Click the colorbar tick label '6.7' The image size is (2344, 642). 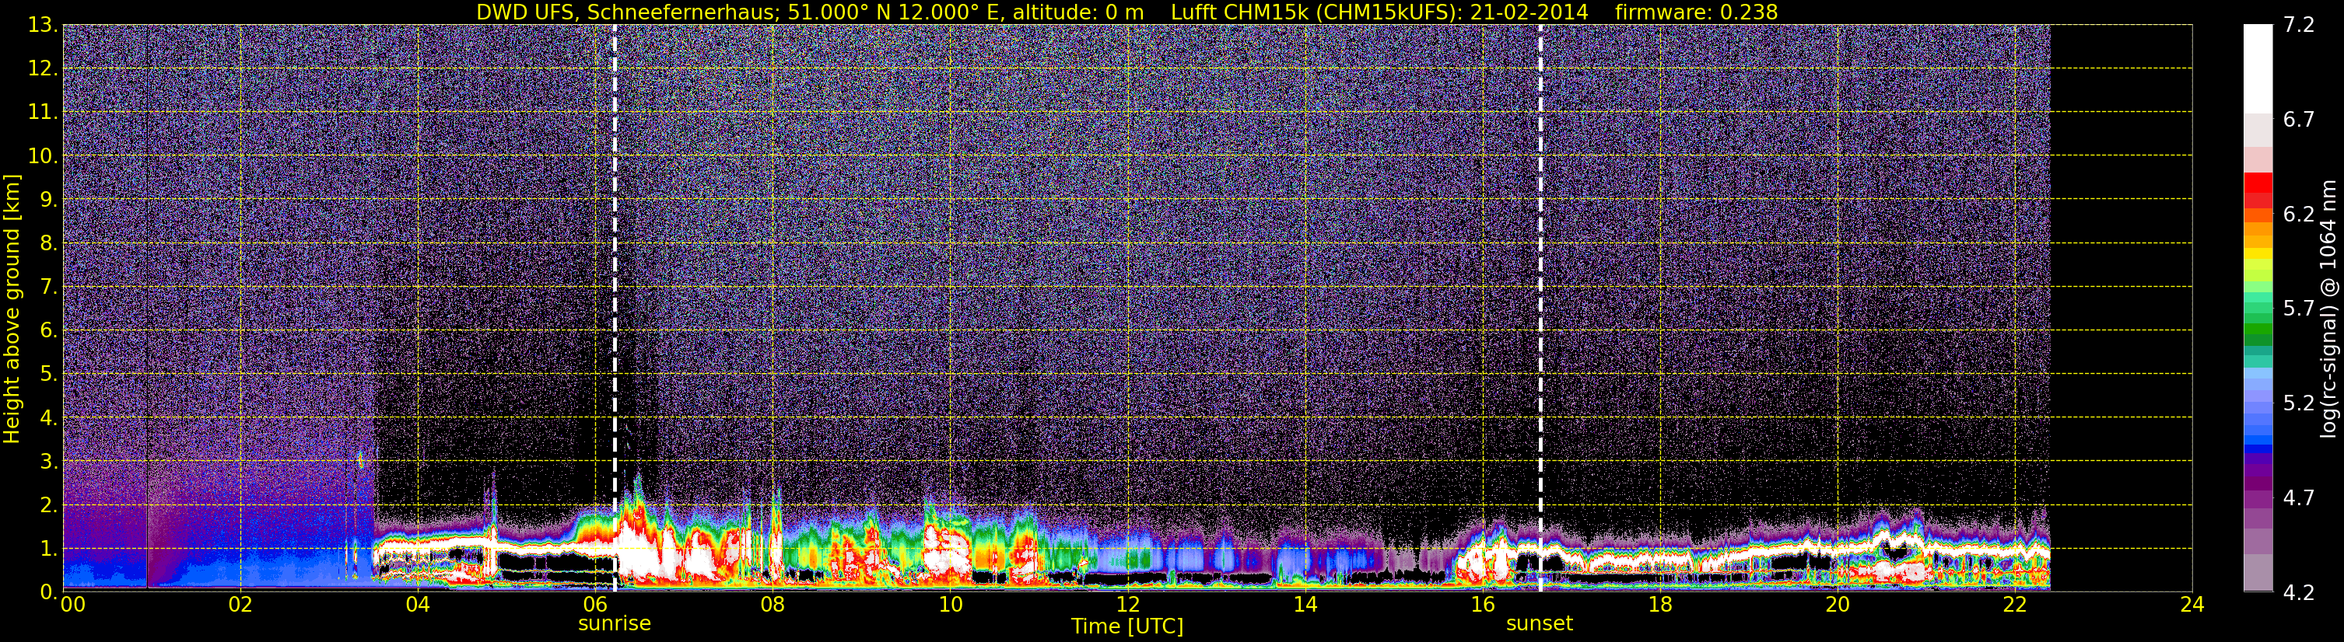[x=2299, y=120]
